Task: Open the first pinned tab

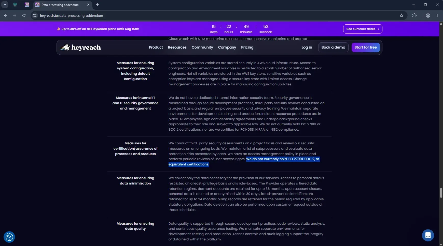Action: click(15, 5)
